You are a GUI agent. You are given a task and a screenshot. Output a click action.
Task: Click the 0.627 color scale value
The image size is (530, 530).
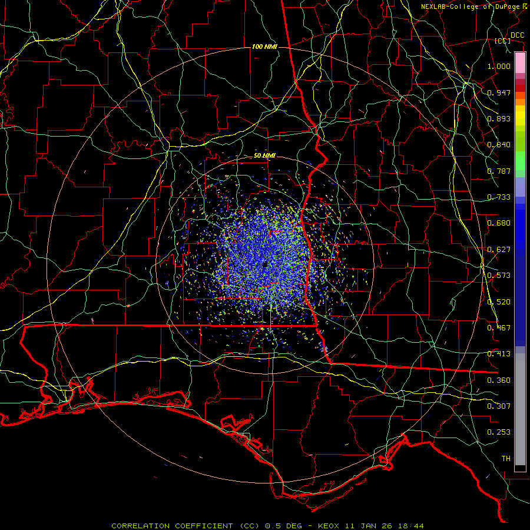pyautogui.click(x=499, y=250)
